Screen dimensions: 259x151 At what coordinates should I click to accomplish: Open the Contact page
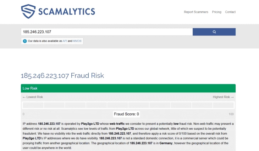230,12
